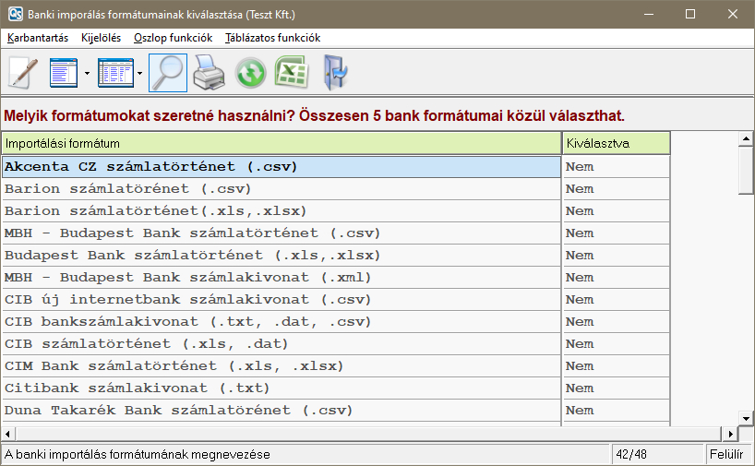The height and width of the screenshot is (466, 755).
Task: Print the list with the printer icon
Action: point(209,73)
